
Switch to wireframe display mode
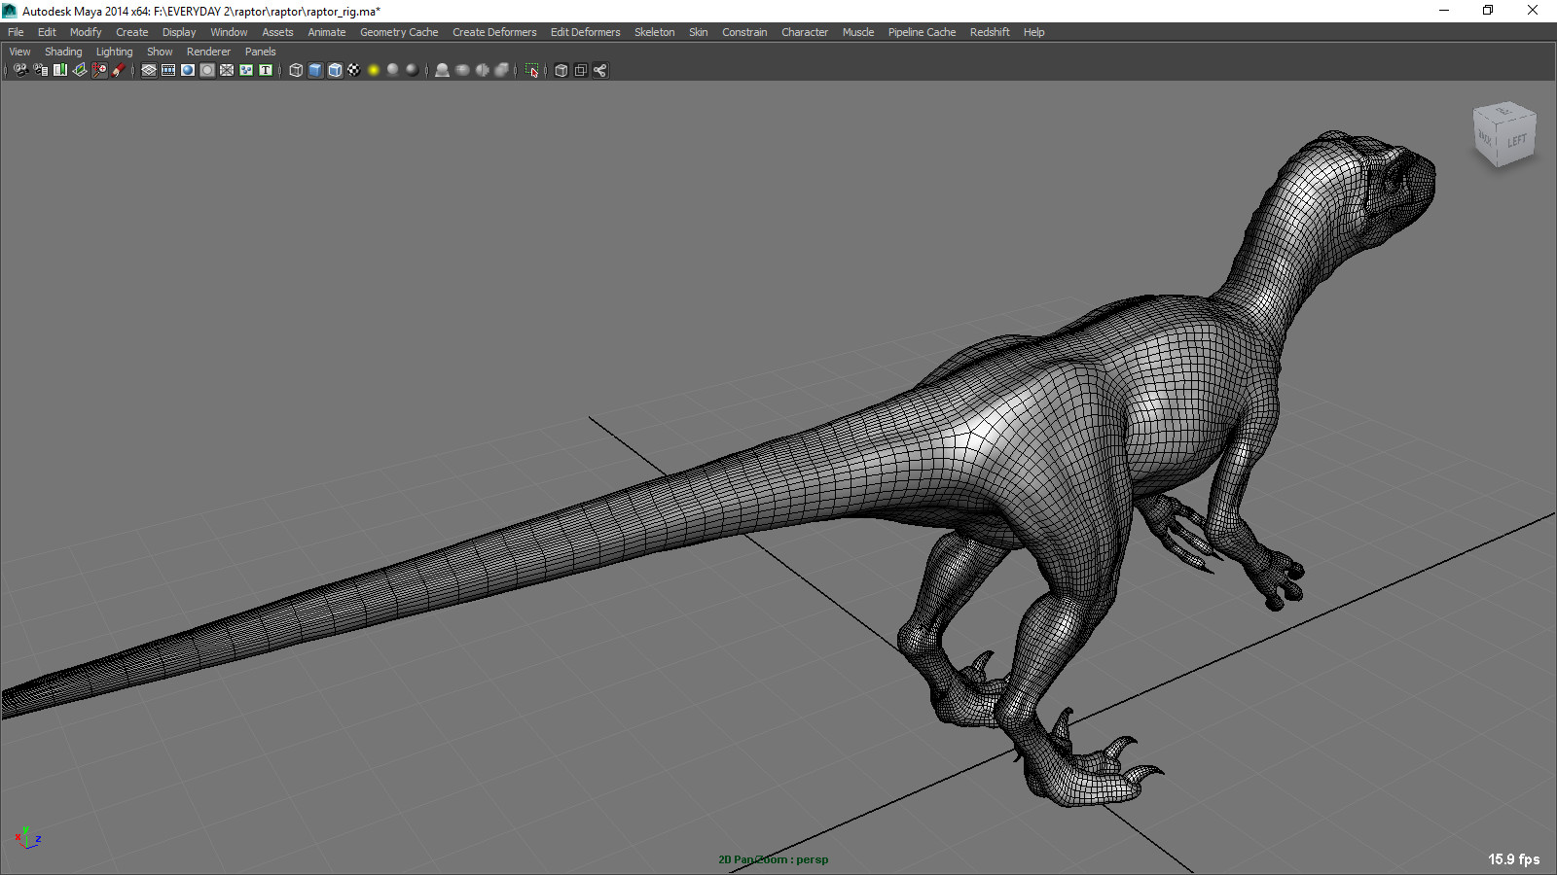(296, 70)
